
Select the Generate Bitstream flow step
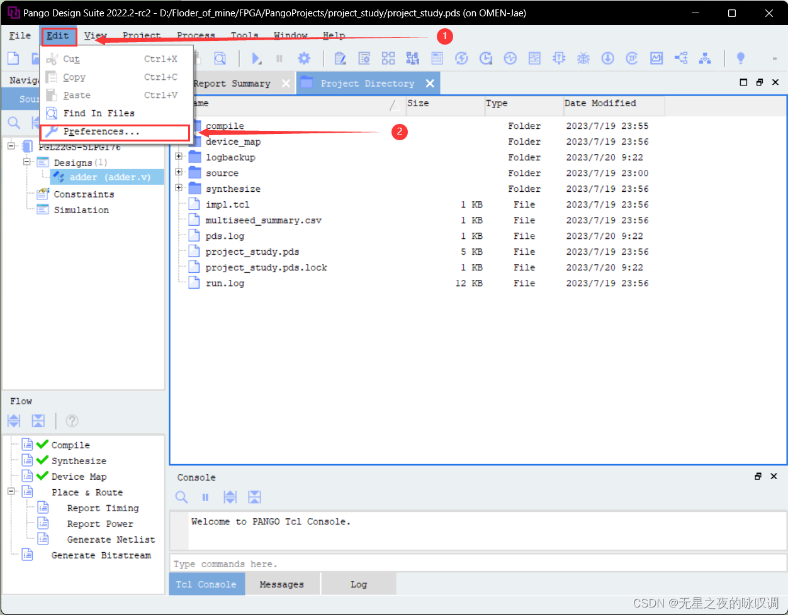(x=101, y=555)
